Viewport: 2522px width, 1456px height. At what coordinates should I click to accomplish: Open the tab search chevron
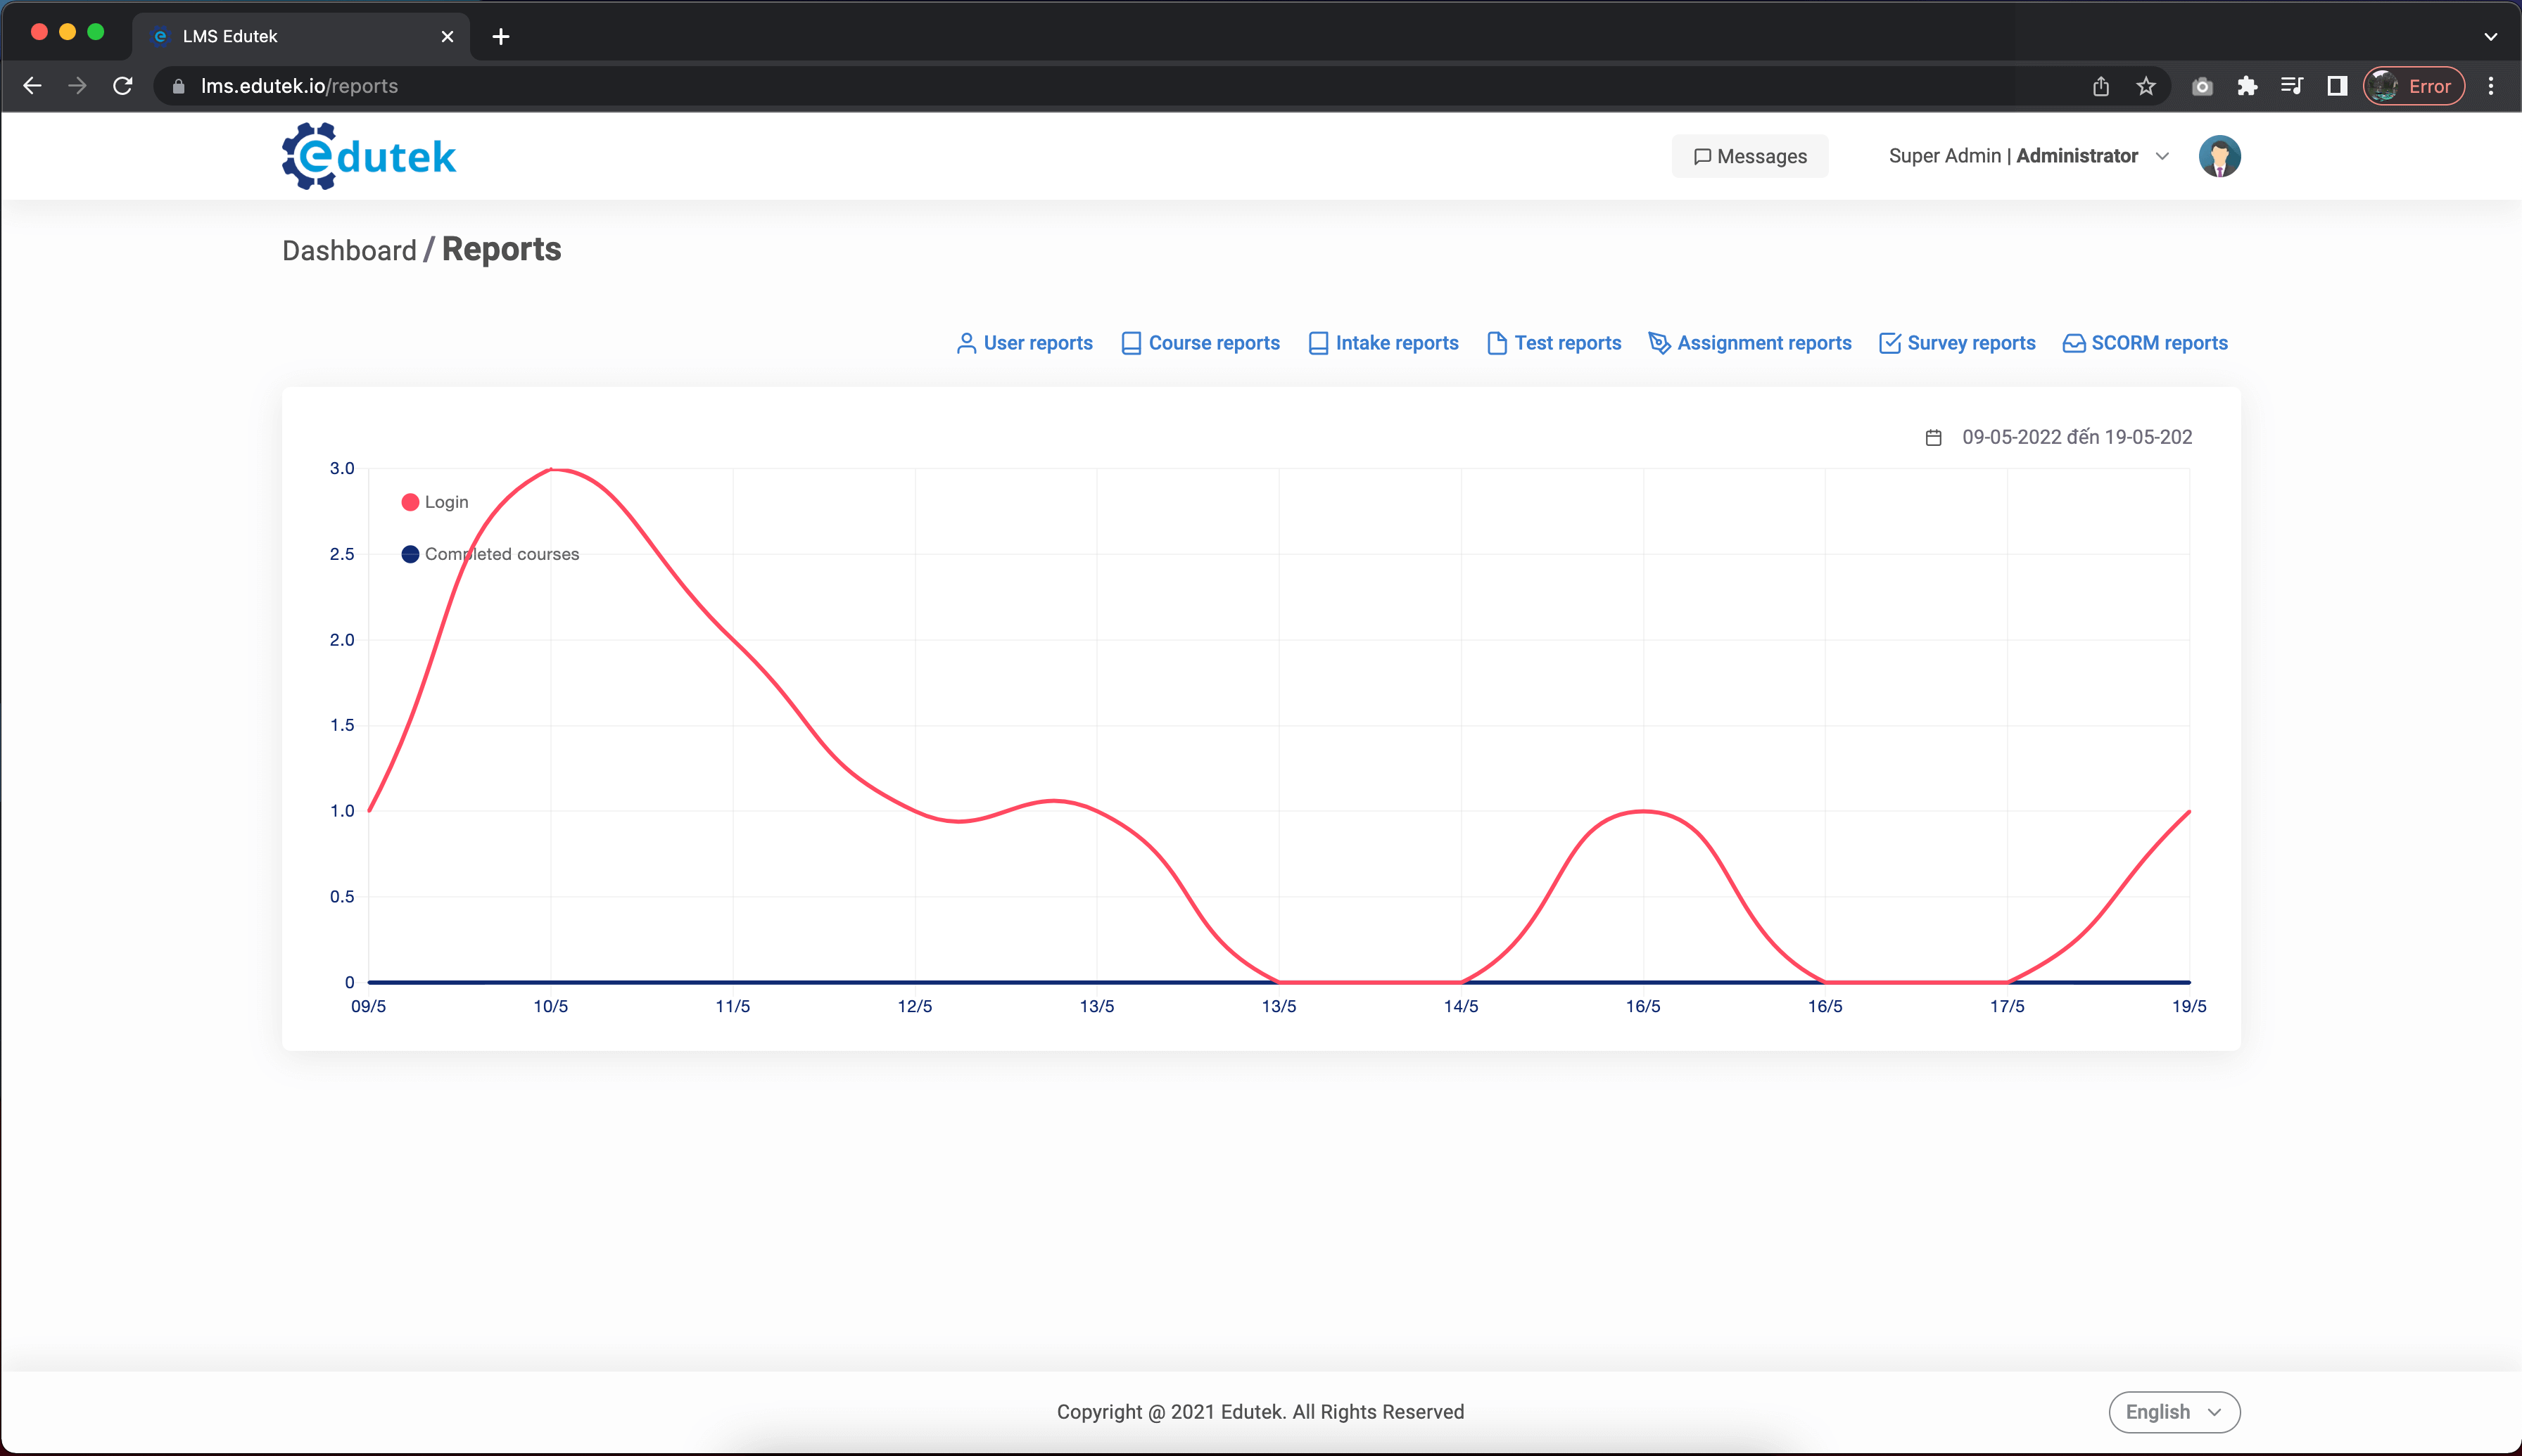click(x=2491, y=36)
